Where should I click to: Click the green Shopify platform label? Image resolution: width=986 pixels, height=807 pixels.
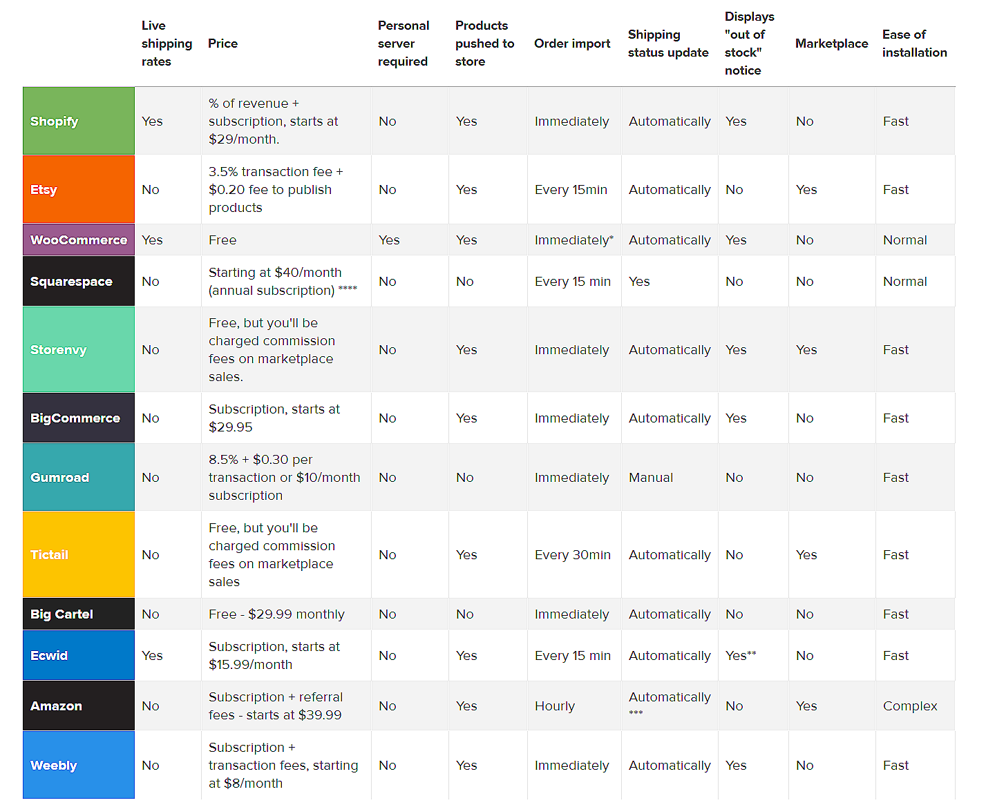(x=78, y=121)
